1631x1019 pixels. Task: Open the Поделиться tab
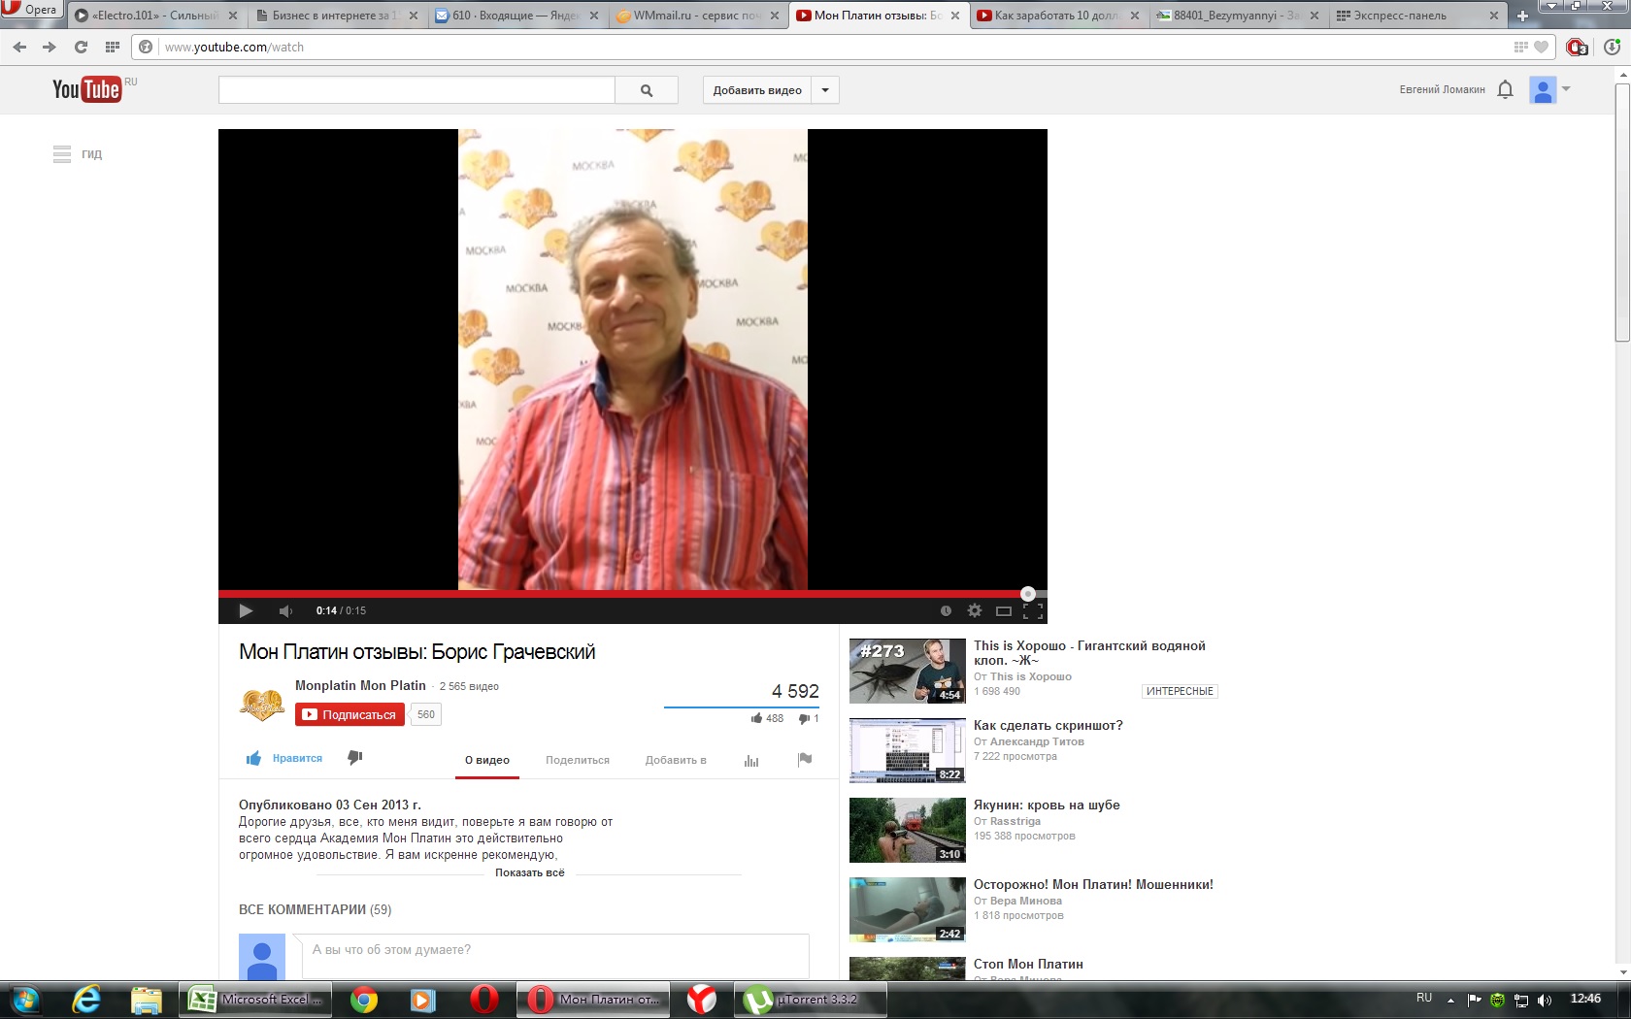coord(578,760)
